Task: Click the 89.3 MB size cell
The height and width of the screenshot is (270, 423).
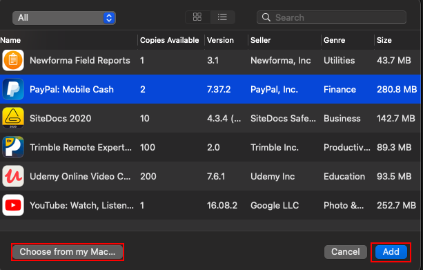Action: coord(394,147)
